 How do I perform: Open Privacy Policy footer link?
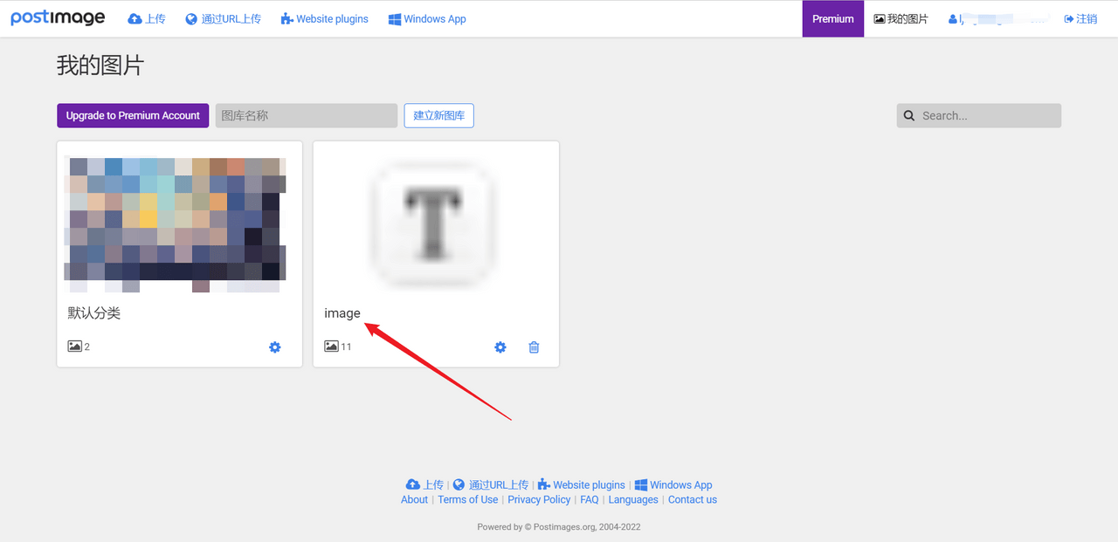539,500
